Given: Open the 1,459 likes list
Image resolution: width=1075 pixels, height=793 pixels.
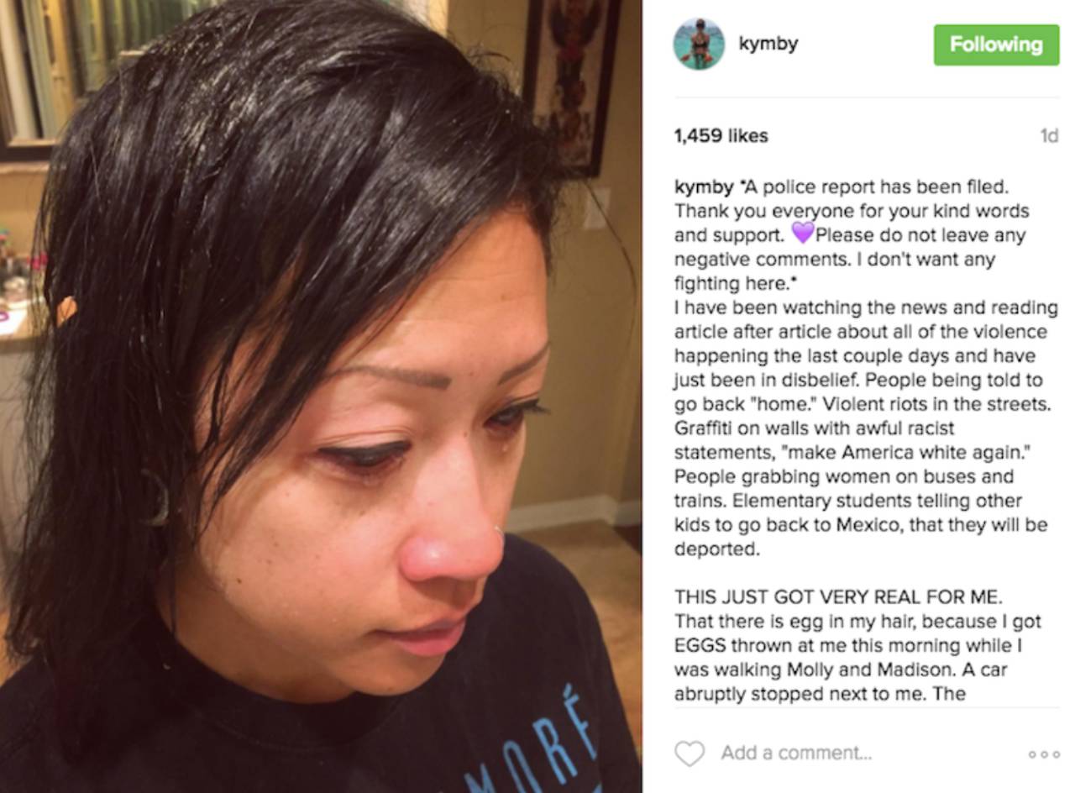Looking at the screenshot, I should click(x=721, y=135).
